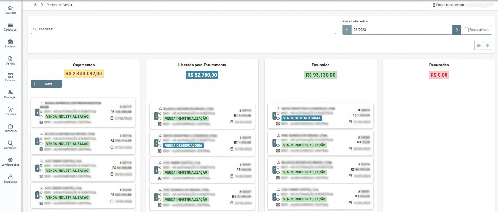Open the Financeiro wallet icon
The image size is (498, 212).
click(10, 127)
